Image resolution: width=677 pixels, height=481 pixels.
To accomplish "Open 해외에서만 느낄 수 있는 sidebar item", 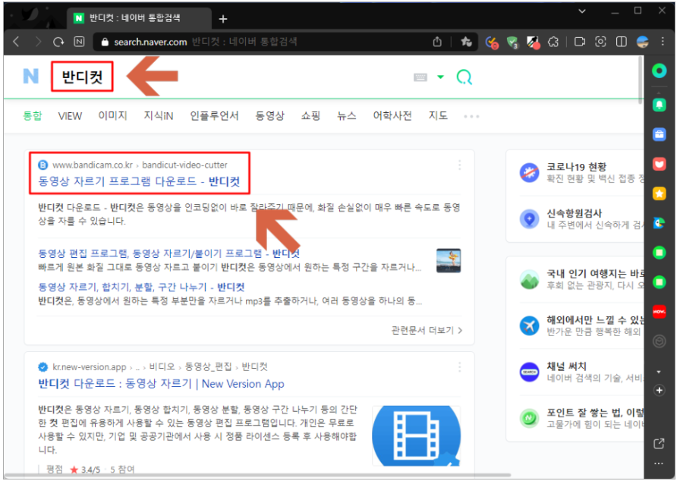I will (581, 325).
